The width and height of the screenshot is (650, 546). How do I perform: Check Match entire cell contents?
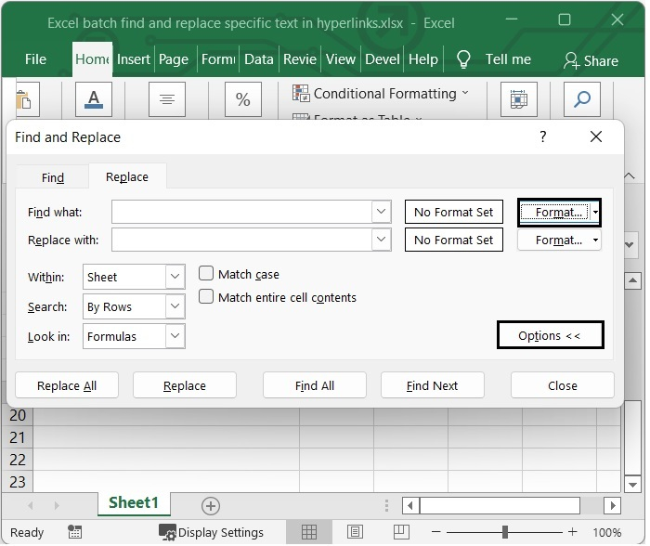[x=206, y=297]
